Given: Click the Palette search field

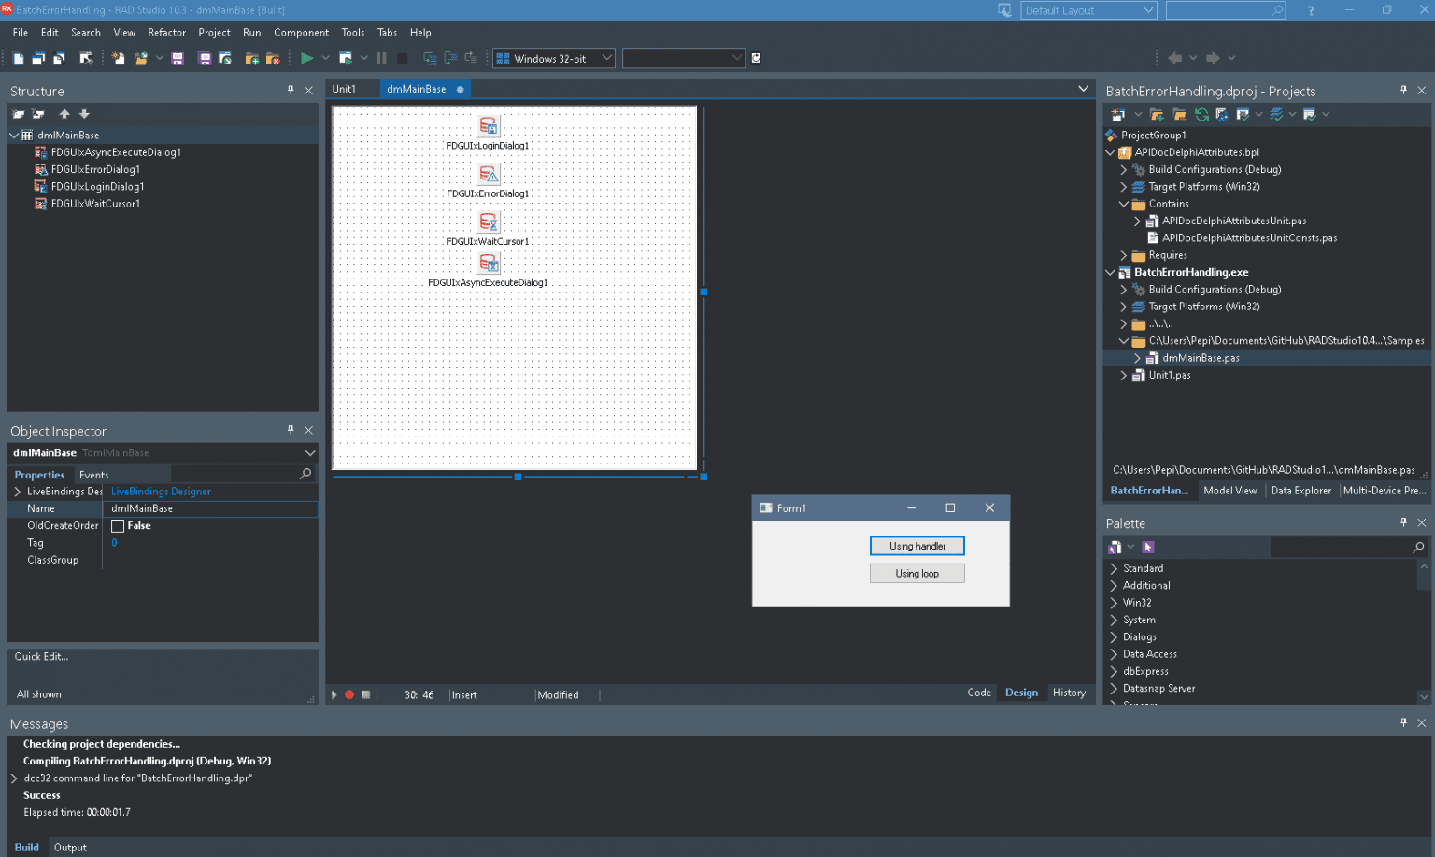Looking at the screenshot, I should point(1348,547).
